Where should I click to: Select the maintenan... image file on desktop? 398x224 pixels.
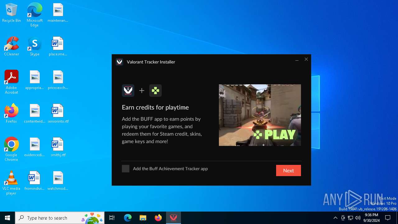58,13
